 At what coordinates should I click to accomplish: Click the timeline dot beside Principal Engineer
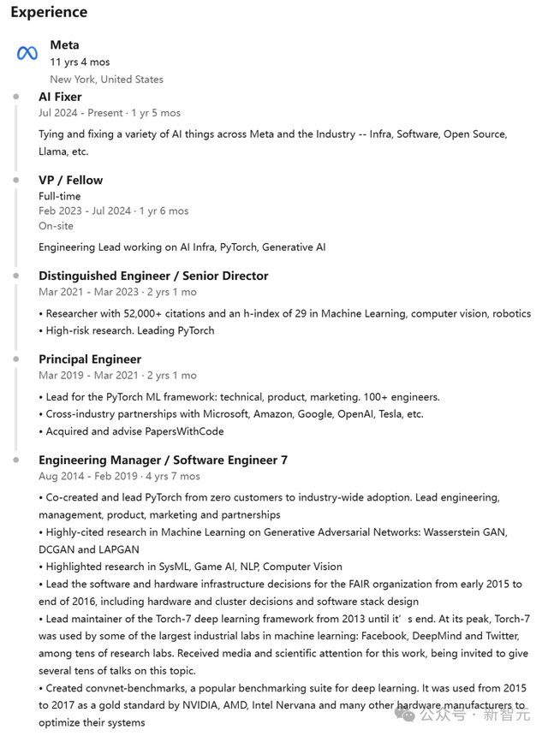click(16, 359)
